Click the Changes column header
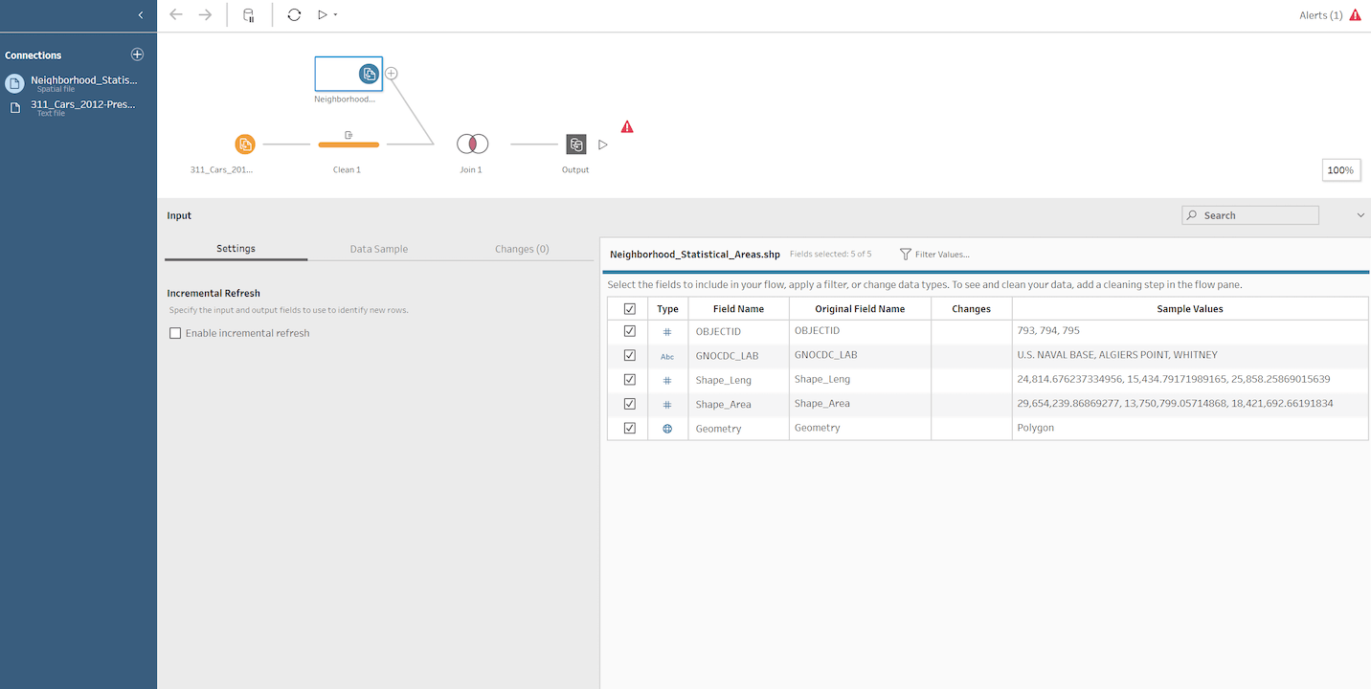1371x689 pixels. pos(971,309)
